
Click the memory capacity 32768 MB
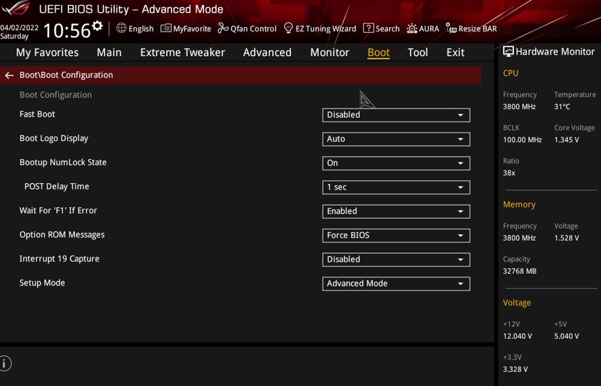click(519, 271)
